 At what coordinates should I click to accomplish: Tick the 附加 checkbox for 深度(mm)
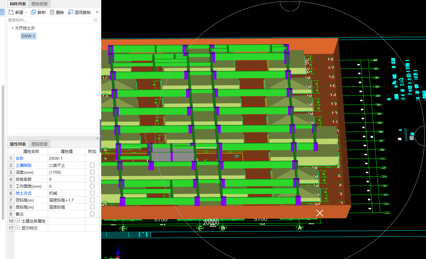pyautogui.click(x=92, y=172)
